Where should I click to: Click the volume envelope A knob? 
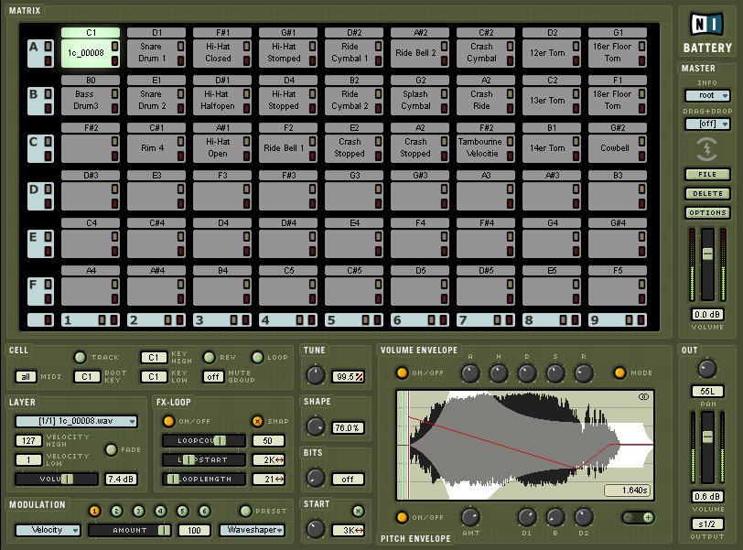470,373
